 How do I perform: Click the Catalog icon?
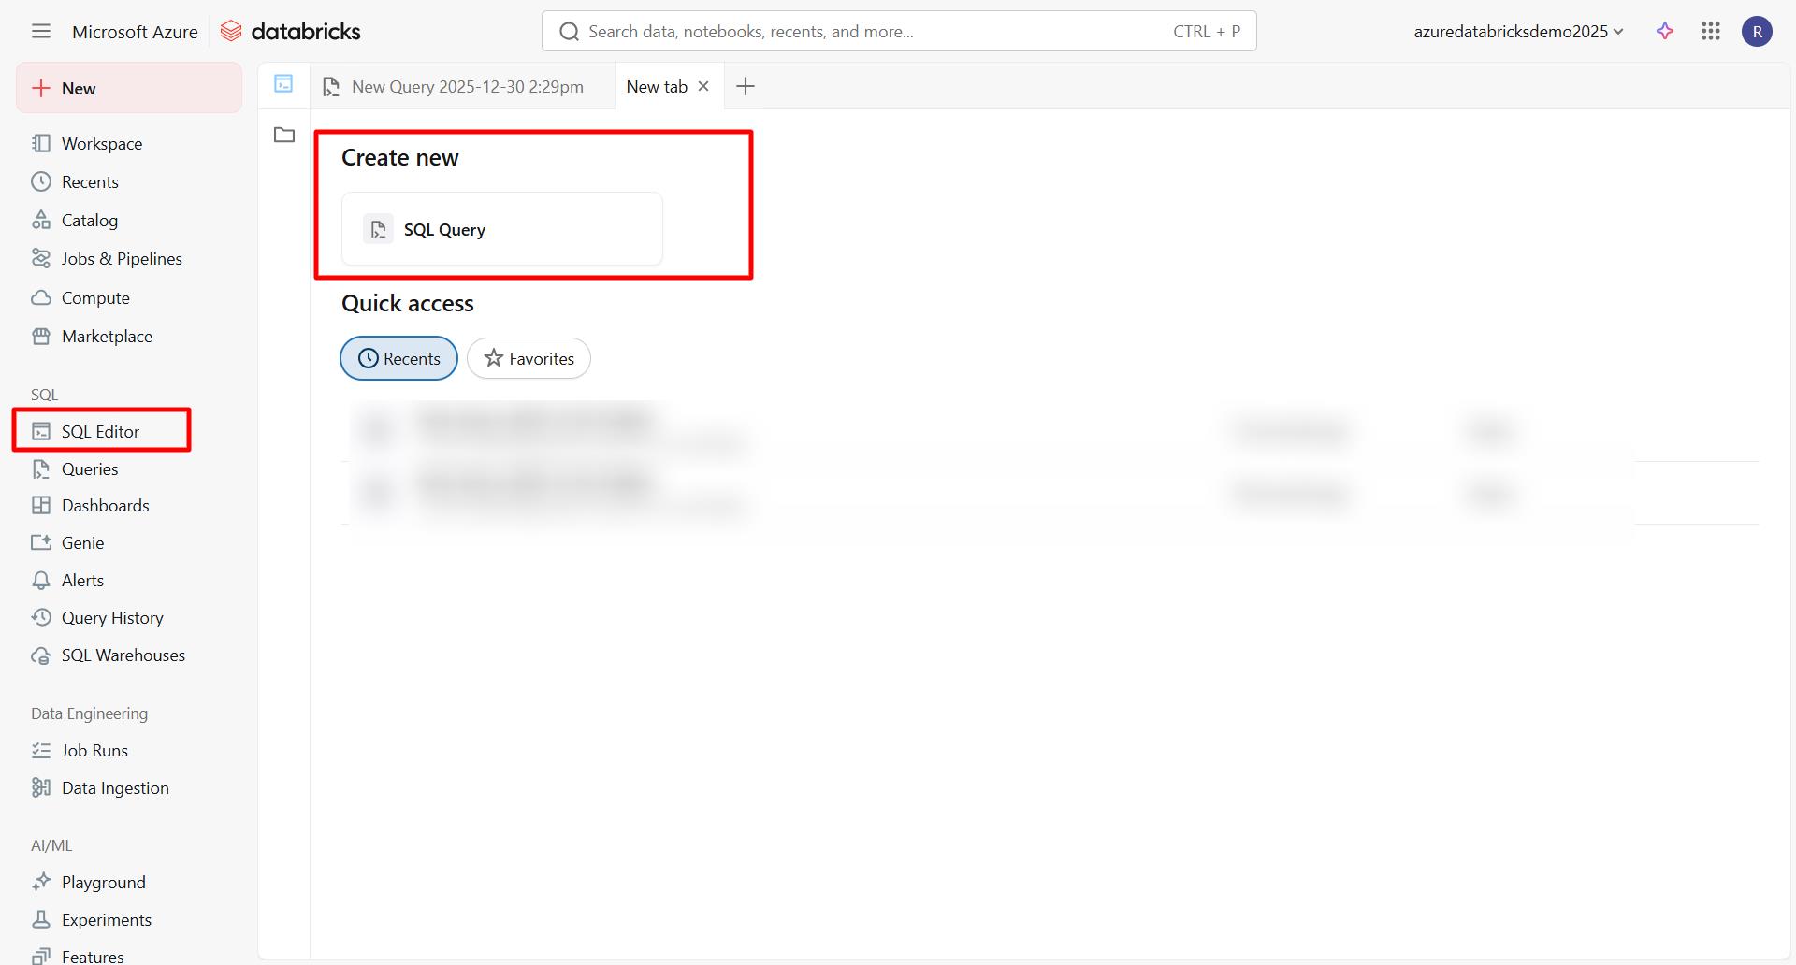tap(41, 220)
